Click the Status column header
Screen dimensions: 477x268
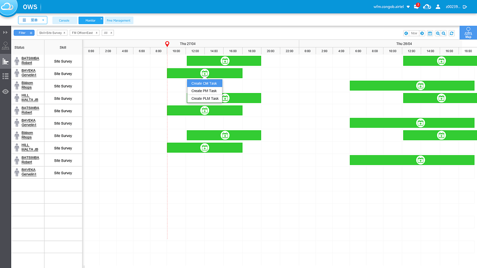(x=19, y=48)
